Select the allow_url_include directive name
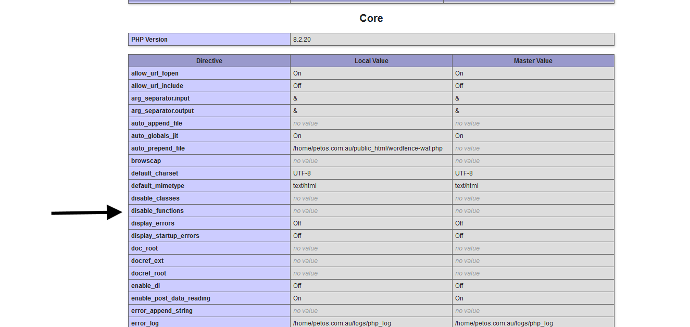 point(157,86)
